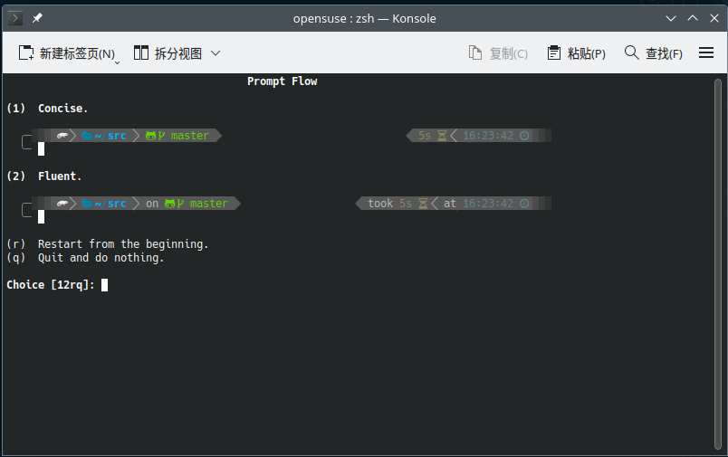Click the terminal vertical scrollbar

[x=718, y=264]
